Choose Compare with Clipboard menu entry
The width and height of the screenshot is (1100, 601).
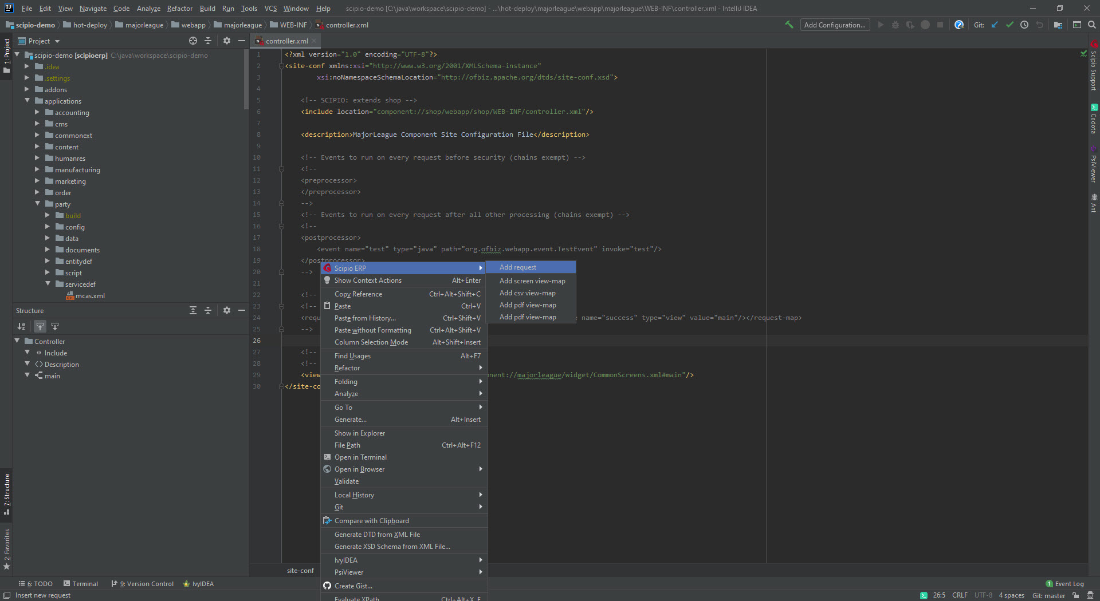[x=371, y=521]
